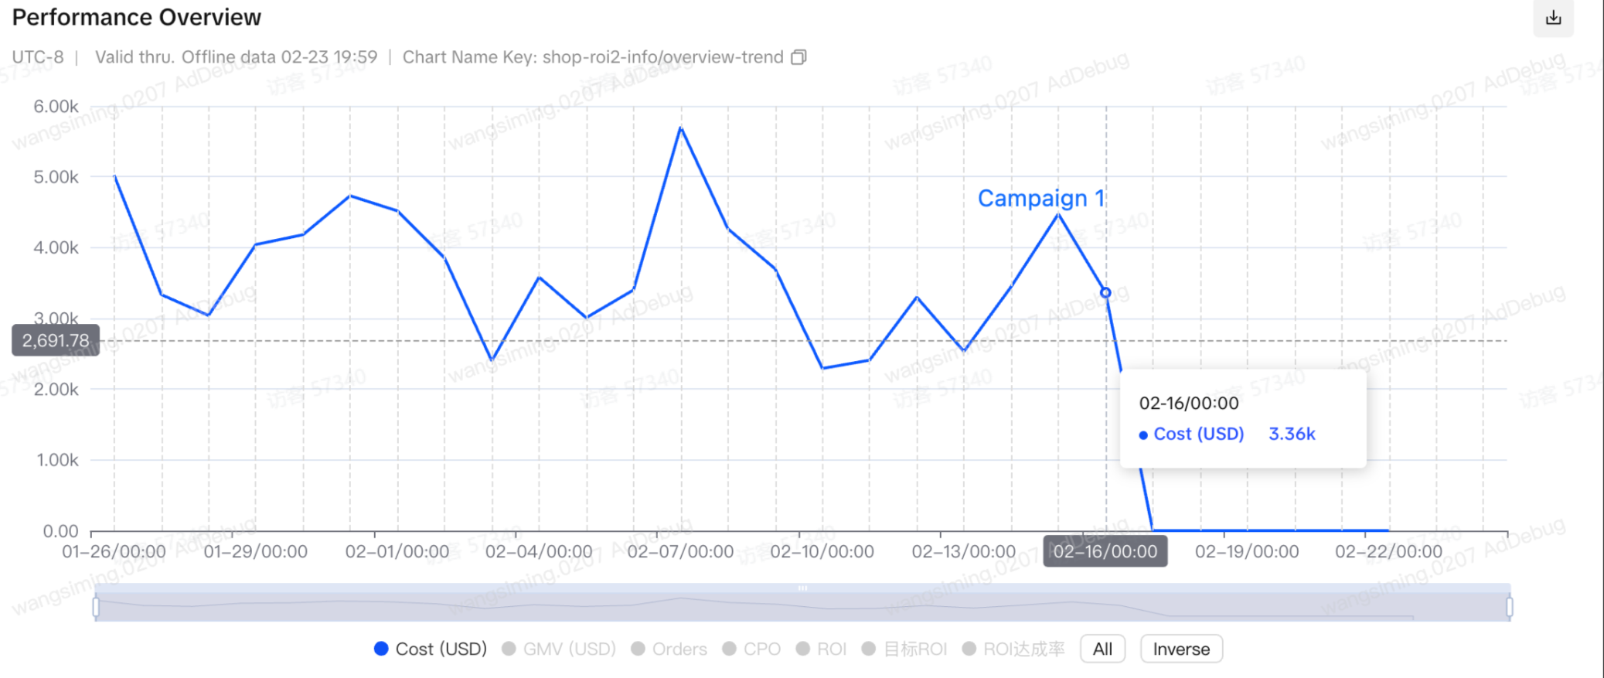Image resolution: width=1604 pixels, height=678 pixels.
Task: Enable the CPO legend series
Action: click(x=752, y=649)
